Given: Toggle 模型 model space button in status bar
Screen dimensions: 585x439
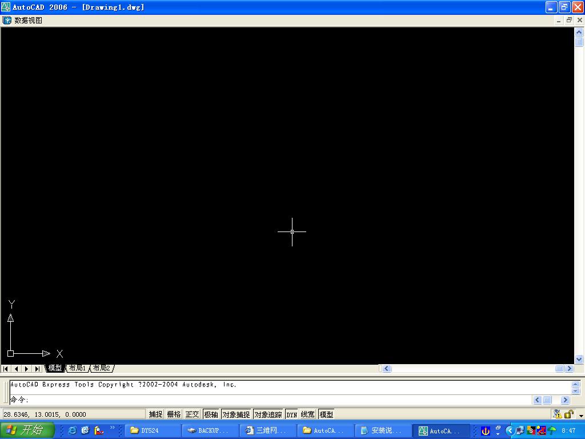Looking at the screenshot, I should [x=326, y=414].
